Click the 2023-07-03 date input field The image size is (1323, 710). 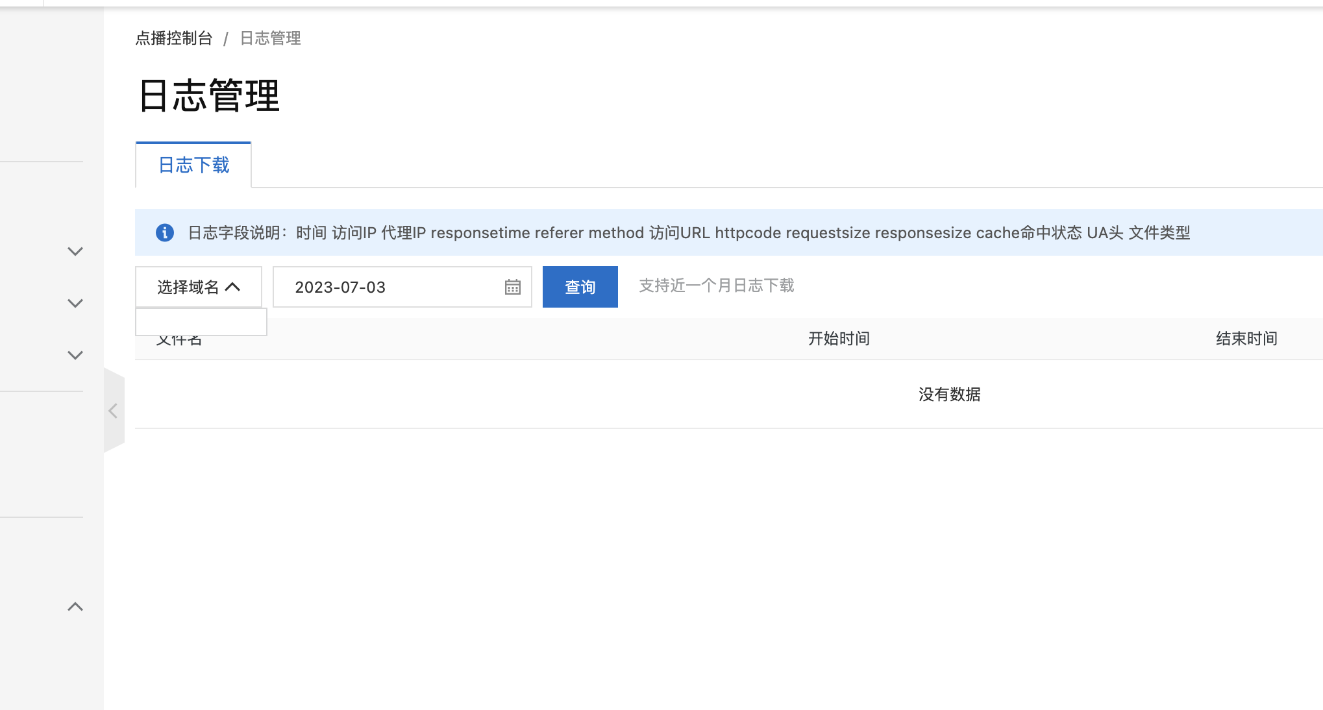tap(402, 287)
